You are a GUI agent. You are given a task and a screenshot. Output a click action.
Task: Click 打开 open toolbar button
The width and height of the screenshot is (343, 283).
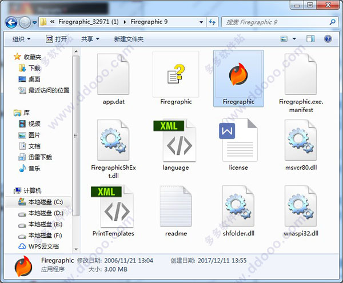point(56,39)
